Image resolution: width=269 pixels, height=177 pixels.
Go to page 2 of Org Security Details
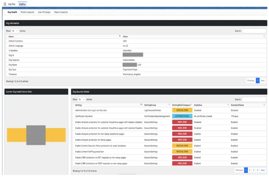(x=250, y=170)
